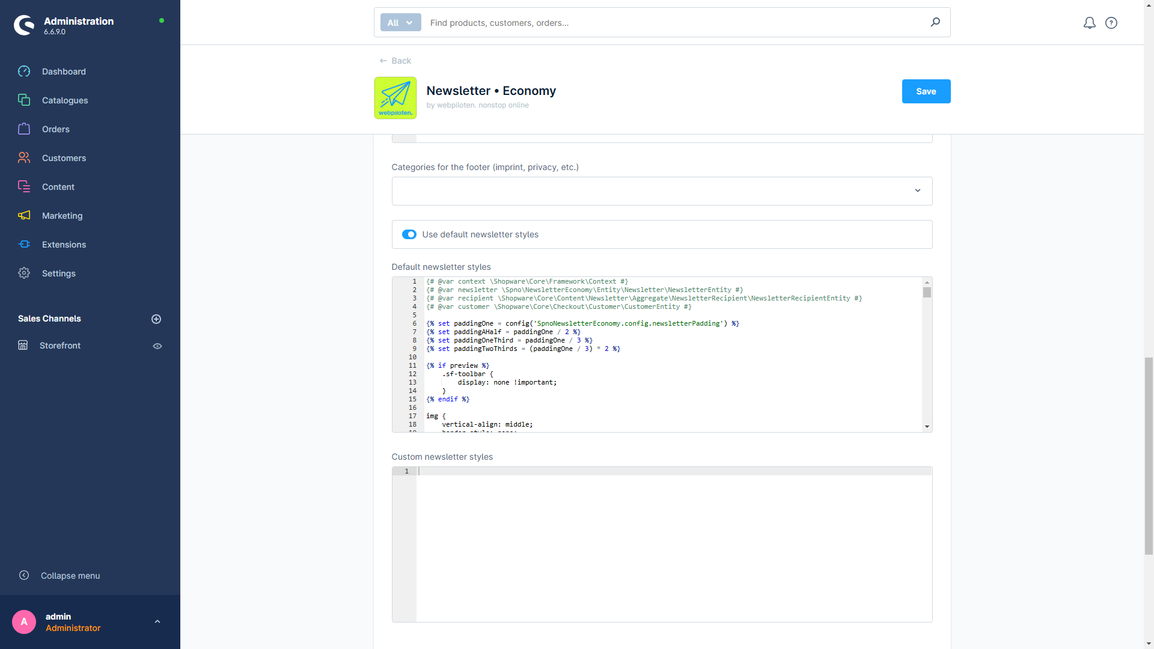The width and height of the screenshot is (1154, 649).
Task: Open the footer categories dropdown
Action: [x=661, y=189]
